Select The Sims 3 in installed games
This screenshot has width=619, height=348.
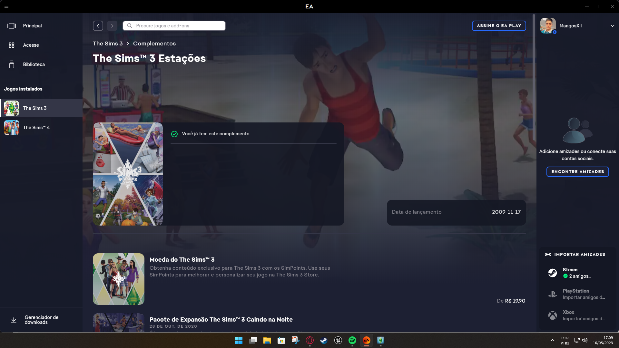point(41,108)
